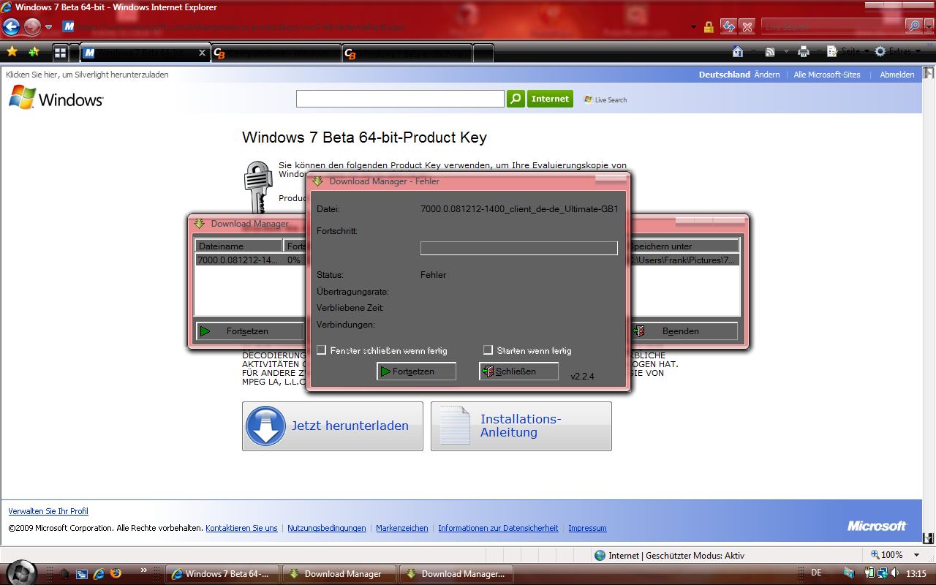
Task: Open the zoom level dropdown arrow
Action: click(916, 555)
